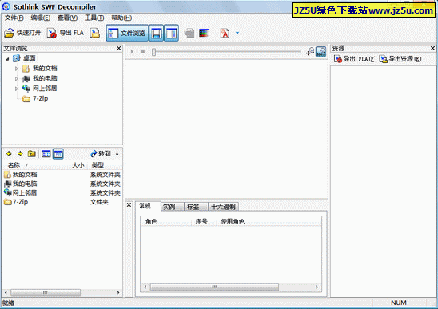Click the stop button in the preview toolbar
This screenshot has height=309, width=438.
(142, 52)
